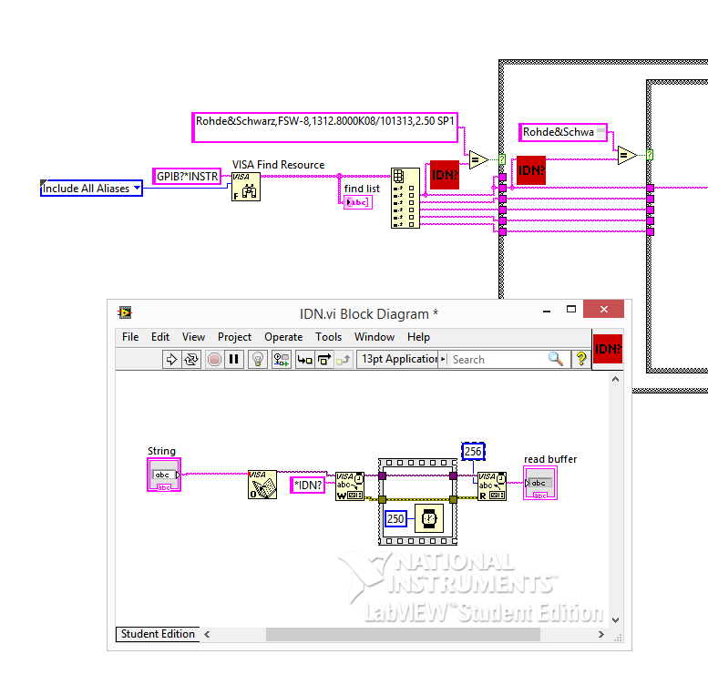Select the Equal node inside case structure
Screen dimensions: 708x695
click(x=627, y=156)
